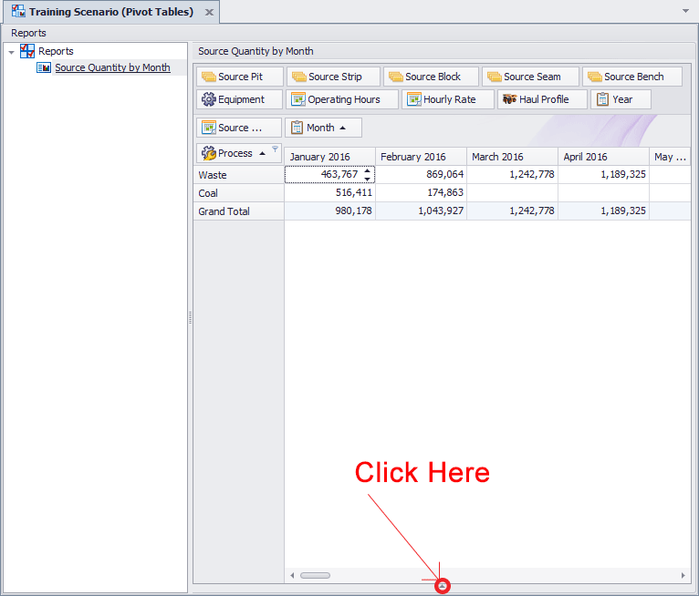Click the Waste April cell 1,189,325

click(x=603, y=174)
